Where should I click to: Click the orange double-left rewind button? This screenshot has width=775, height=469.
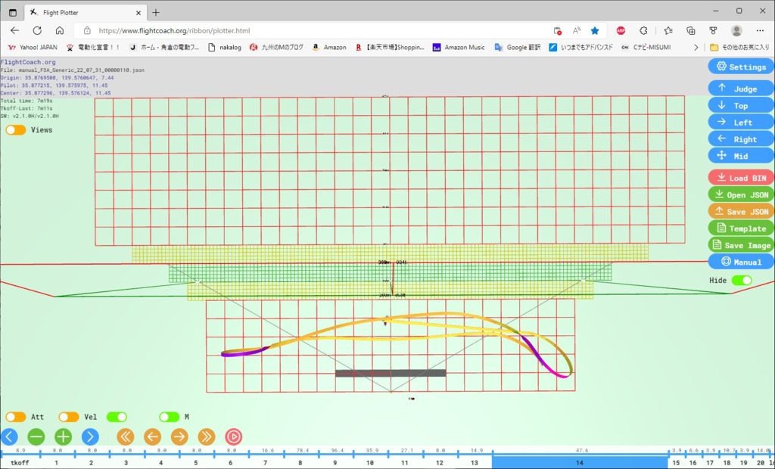tap(126, 437)
